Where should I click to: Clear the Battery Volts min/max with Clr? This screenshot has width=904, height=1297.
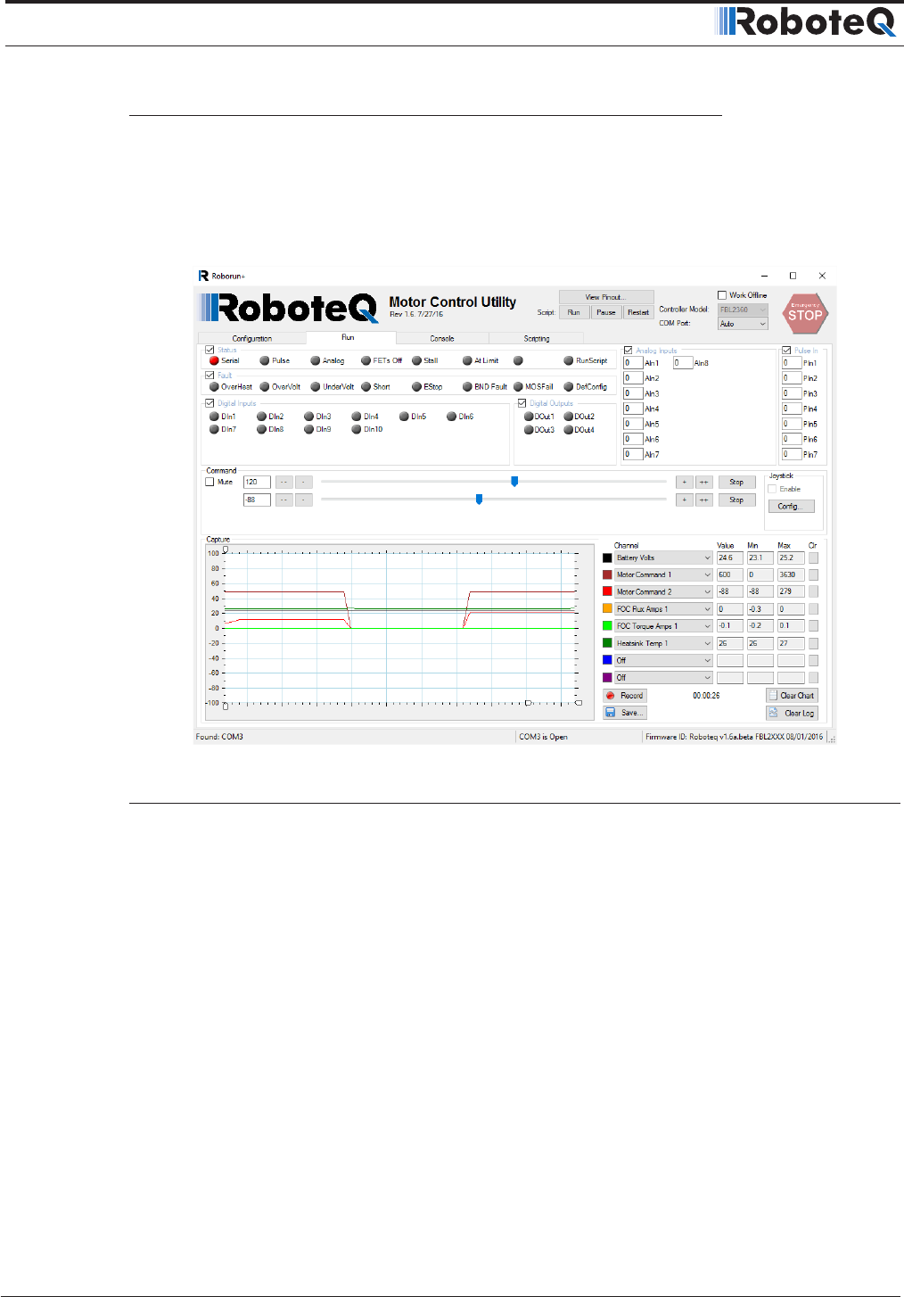(x=813, y=558)
